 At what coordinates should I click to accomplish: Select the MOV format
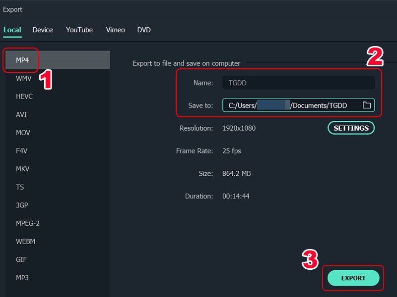pyautogui.click(x=58, y=133)
